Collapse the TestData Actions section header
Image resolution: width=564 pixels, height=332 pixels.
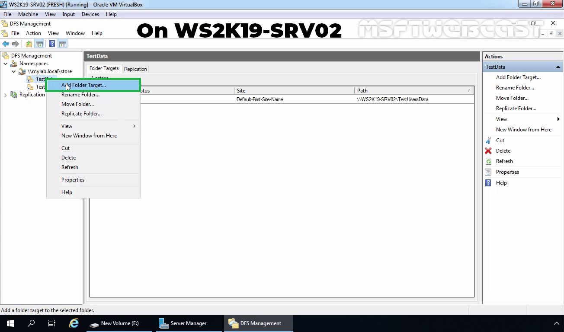[x=558, y=67]
